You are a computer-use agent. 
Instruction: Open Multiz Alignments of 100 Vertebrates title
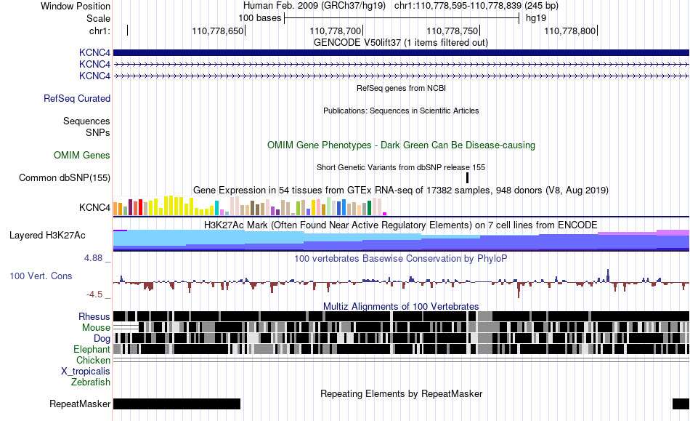(x=401, y=307)
